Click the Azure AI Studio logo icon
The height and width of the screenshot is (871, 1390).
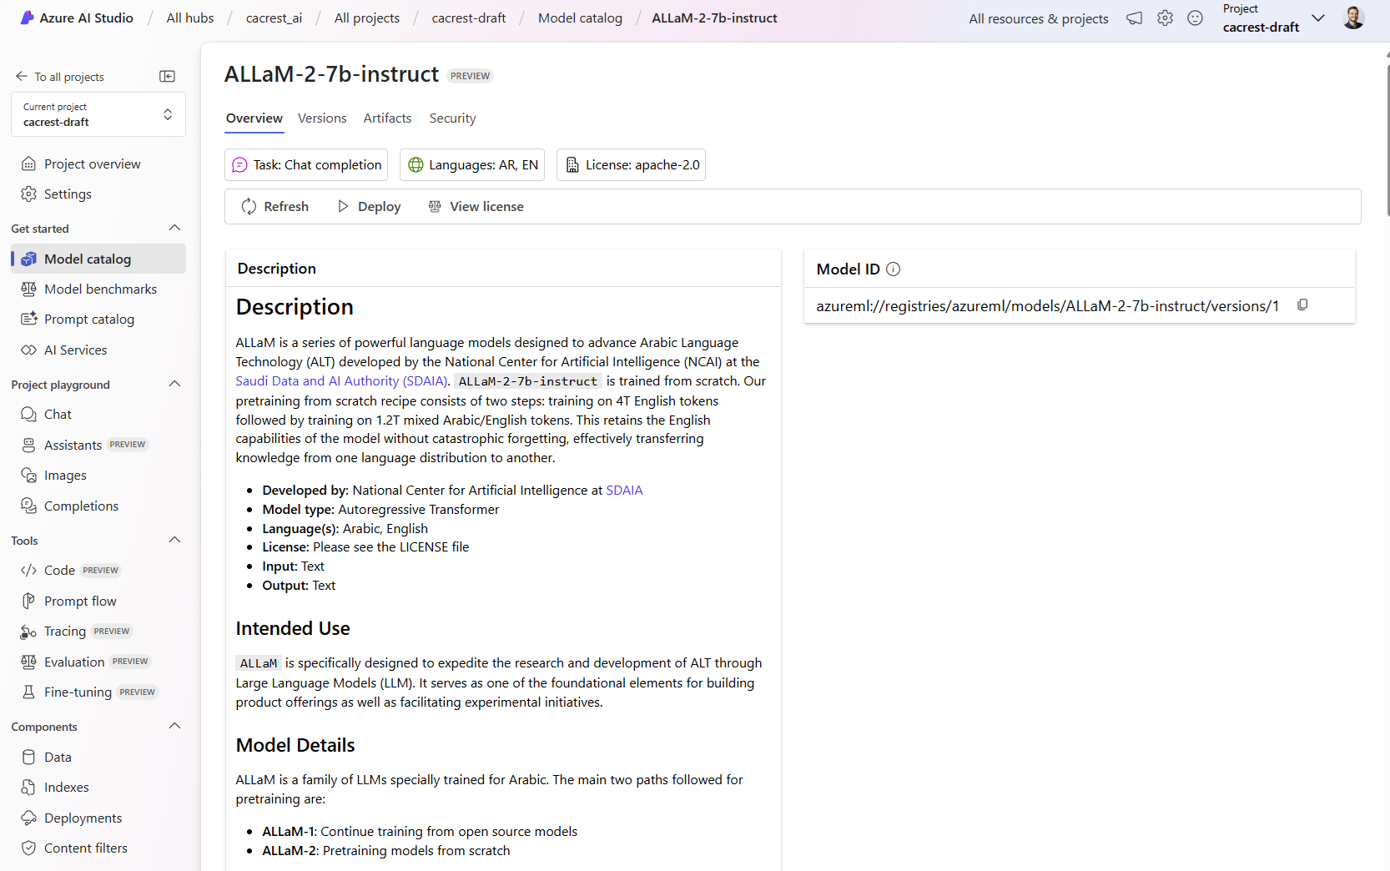coord(28,18)
